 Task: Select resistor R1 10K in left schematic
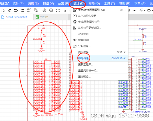coord(41,35)
